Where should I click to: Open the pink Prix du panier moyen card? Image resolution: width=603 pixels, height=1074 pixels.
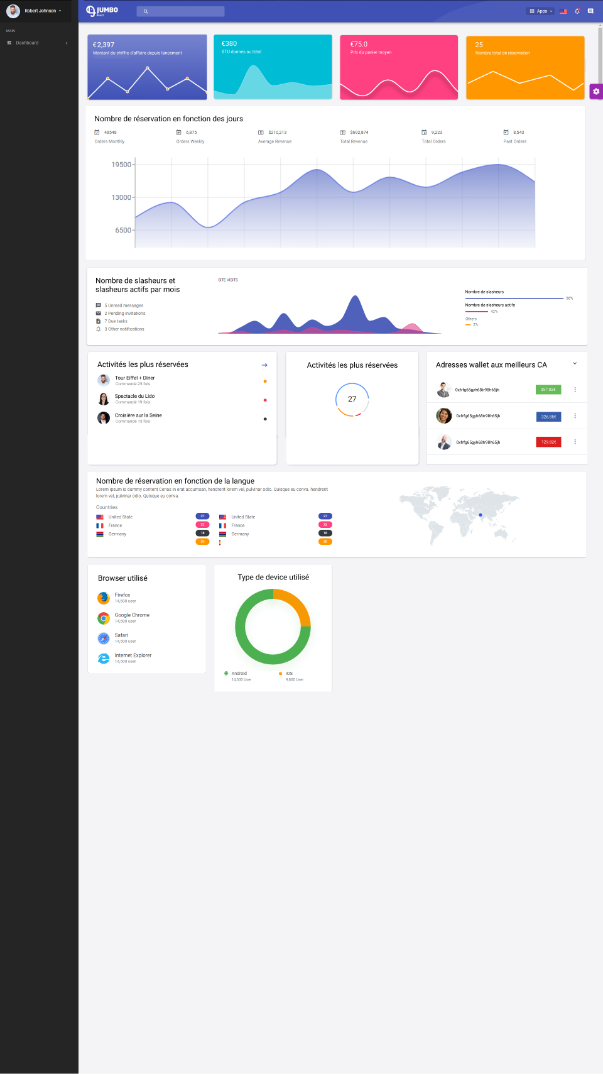pos(399,67)
